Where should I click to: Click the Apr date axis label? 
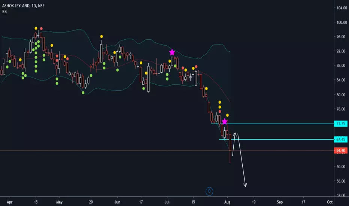point(10,202)
